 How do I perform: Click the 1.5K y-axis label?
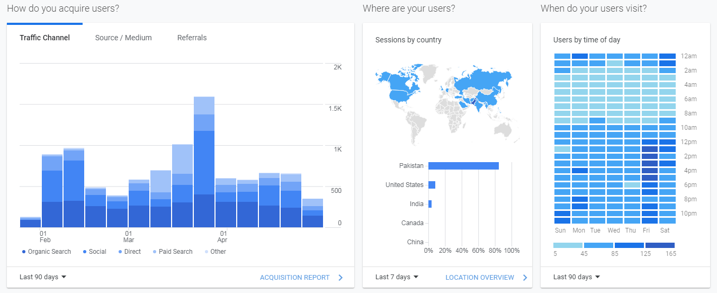coord(335,109)
